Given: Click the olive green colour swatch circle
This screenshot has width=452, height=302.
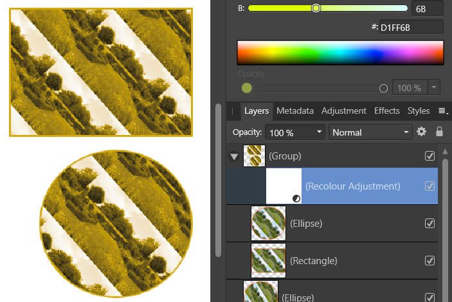Looking at the screenshot, I should [x=247, y=88].
